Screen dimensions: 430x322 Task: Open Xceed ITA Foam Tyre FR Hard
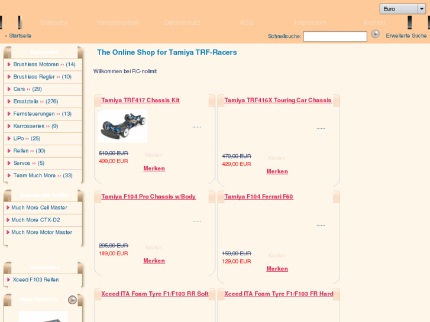279,294
